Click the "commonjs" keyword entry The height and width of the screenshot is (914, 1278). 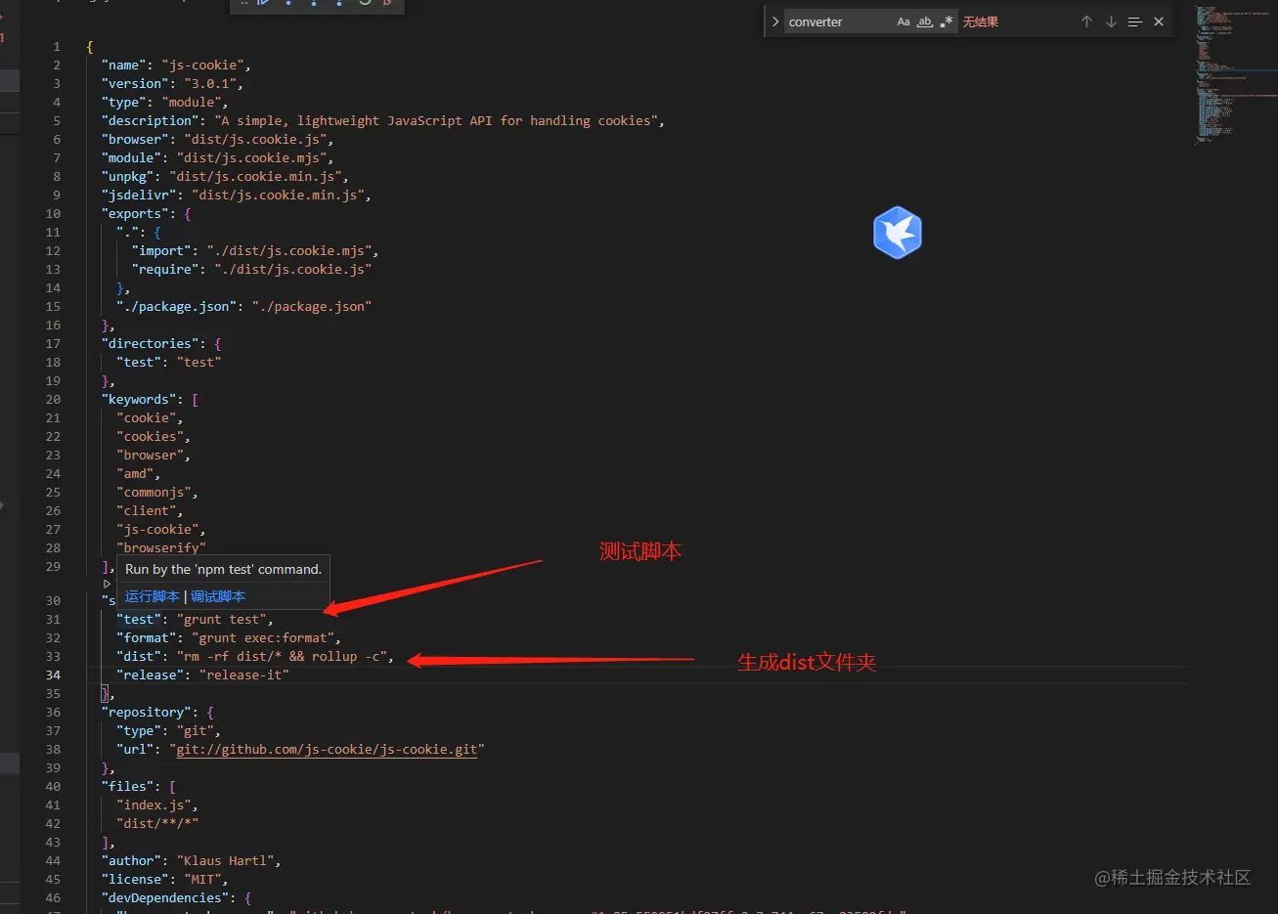click(x=154, y=493)
